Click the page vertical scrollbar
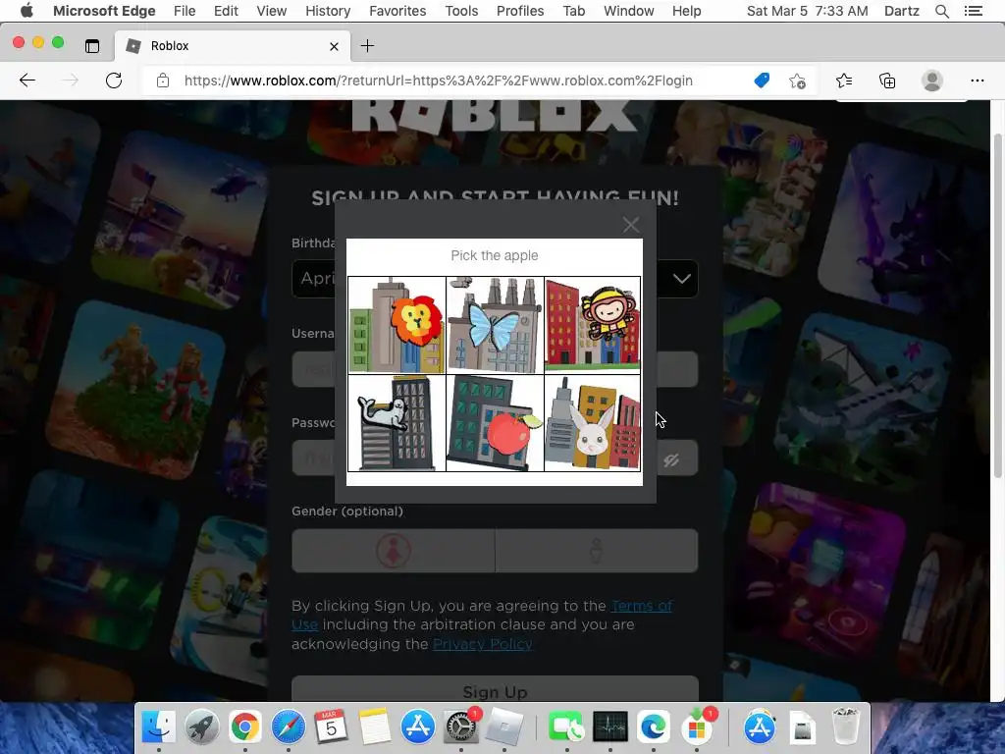 coord(997,304)
